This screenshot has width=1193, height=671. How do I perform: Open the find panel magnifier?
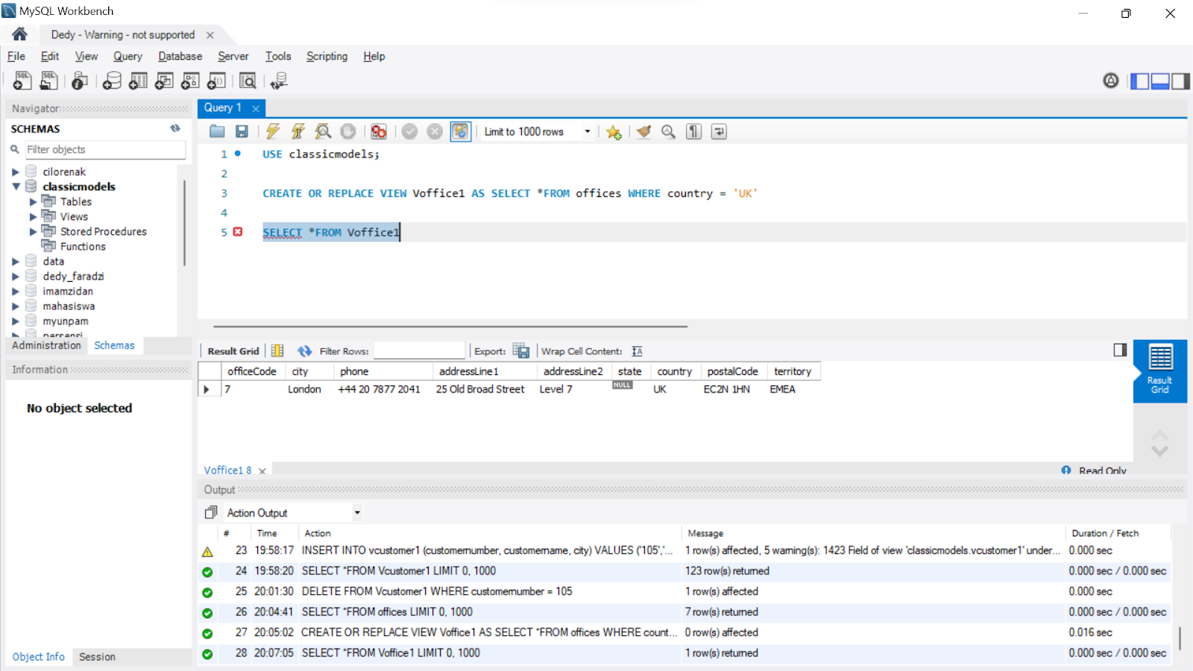click(669, 132)
